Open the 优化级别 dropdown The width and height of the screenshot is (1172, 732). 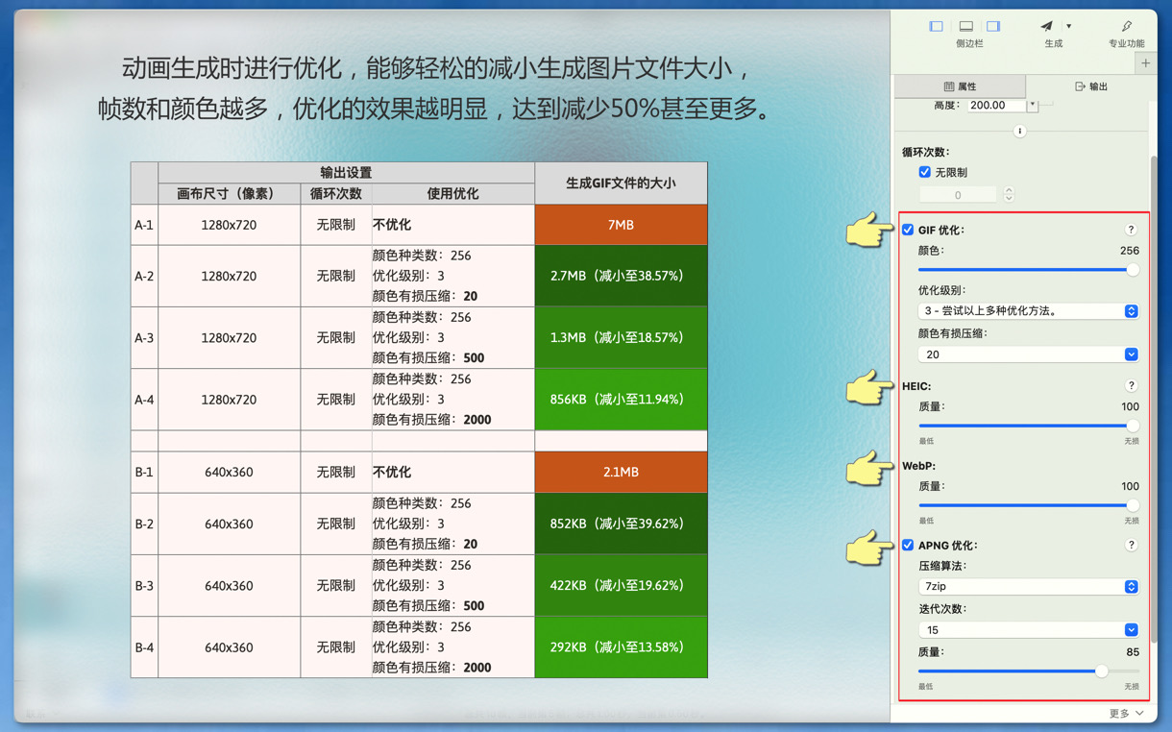click(1029, 311)
